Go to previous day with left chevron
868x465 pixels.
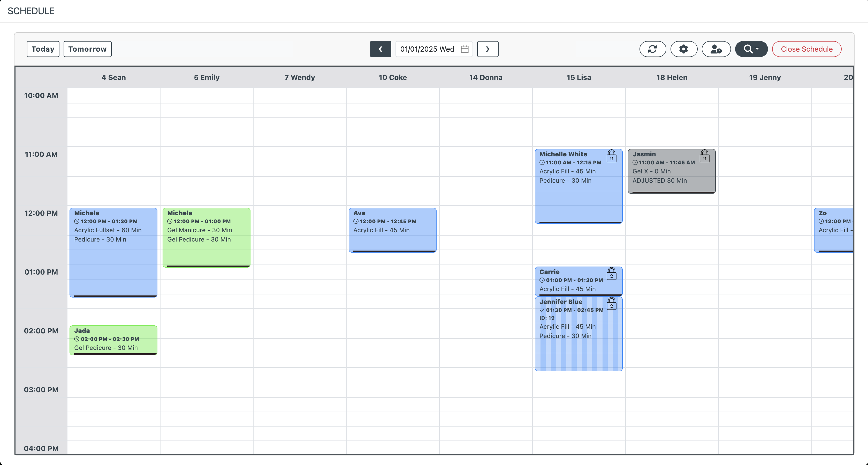point(380,49)
